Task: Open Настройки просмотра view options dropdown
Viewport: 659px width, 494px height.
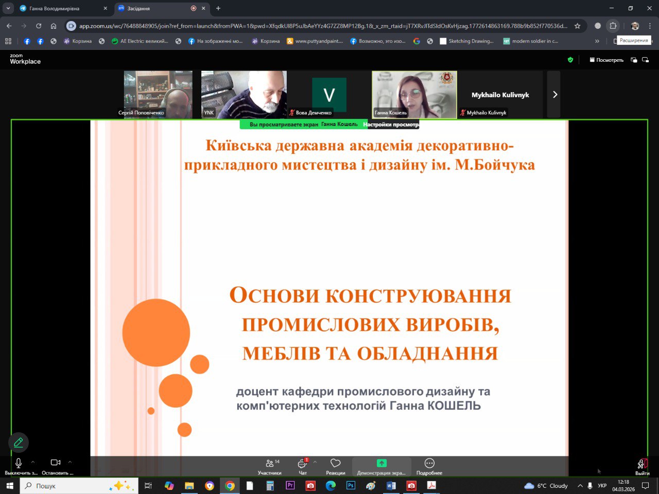Action: [391, 125]
